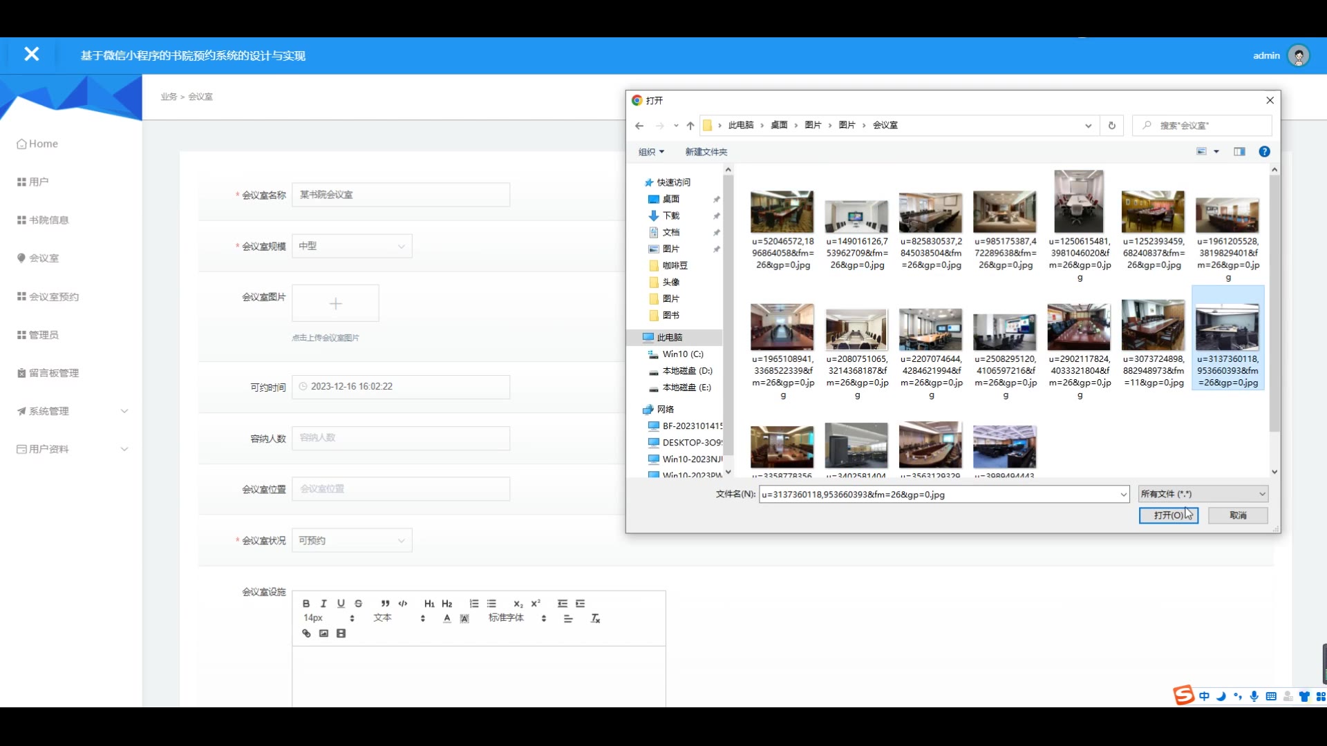The height and width of the screenshot is (746, 1327).
Task: Toggle underline formatting in the editor
Action: (341, 603)
